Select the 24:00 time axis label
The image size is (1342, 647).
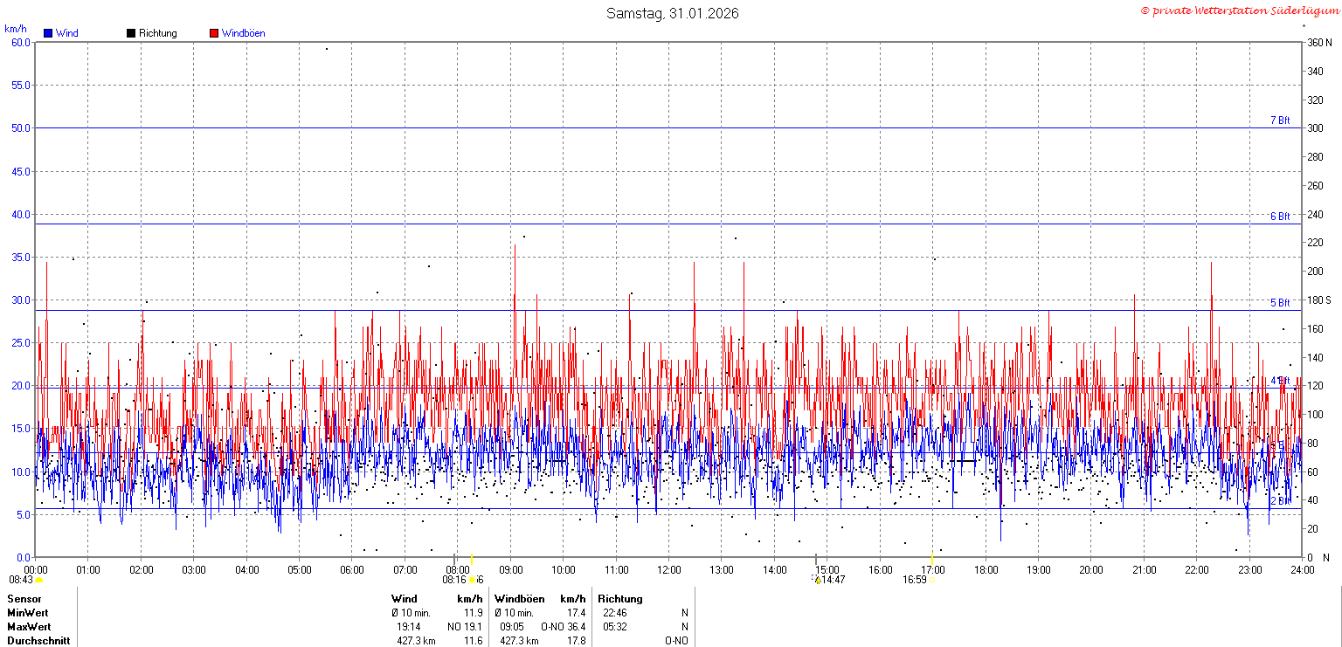point(1302,570)
